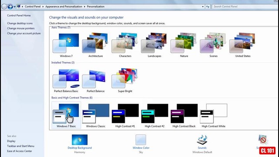Image resolution: width=279 pixels, height=157 pixels.
Task: Go to Control Panel Home
Action: (x=19, y=16)
